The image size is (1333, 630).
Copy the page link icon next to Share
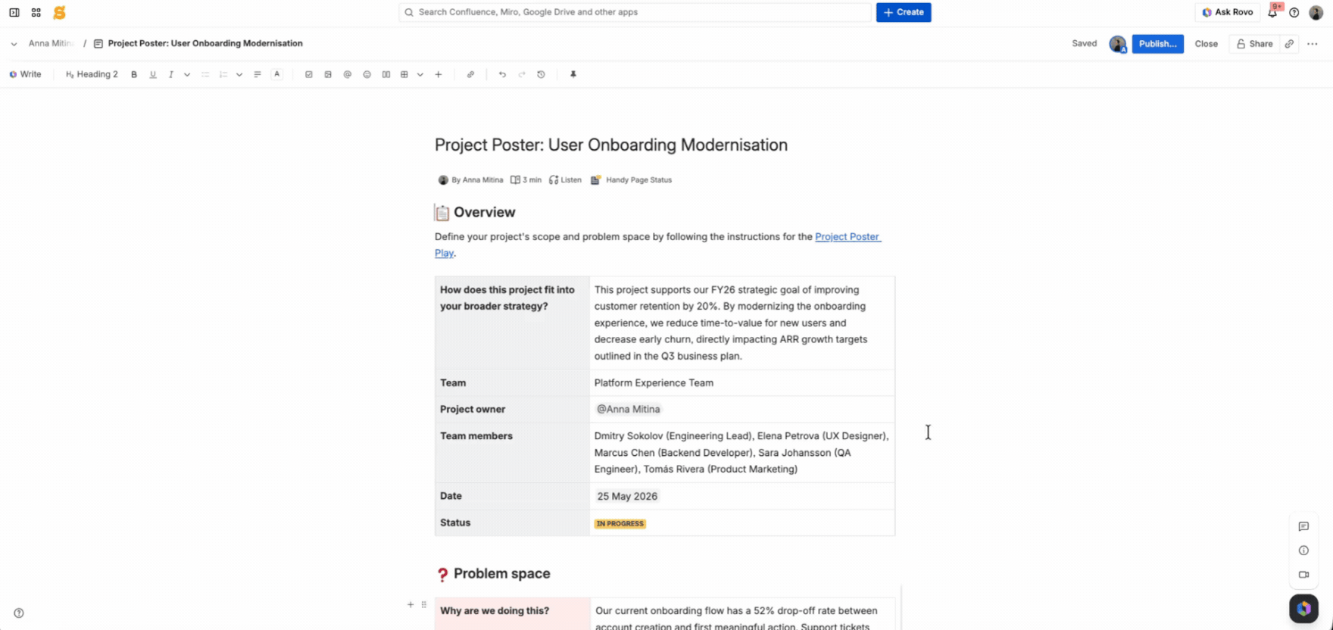coord(1289,44)
